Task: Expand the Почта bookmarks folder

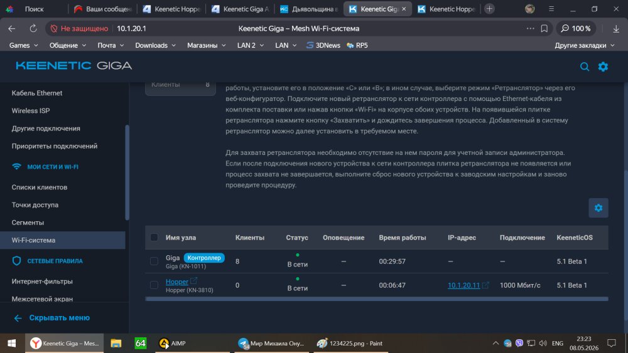Action: pyautogui.click(x=111, y=46)
